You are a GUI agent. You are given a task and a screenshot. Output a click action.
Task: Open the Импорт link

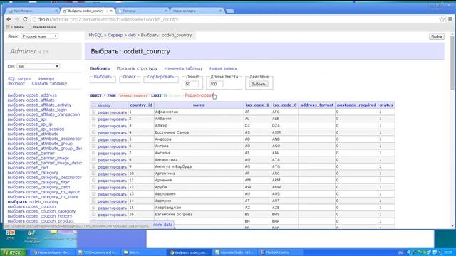[46, 79]
